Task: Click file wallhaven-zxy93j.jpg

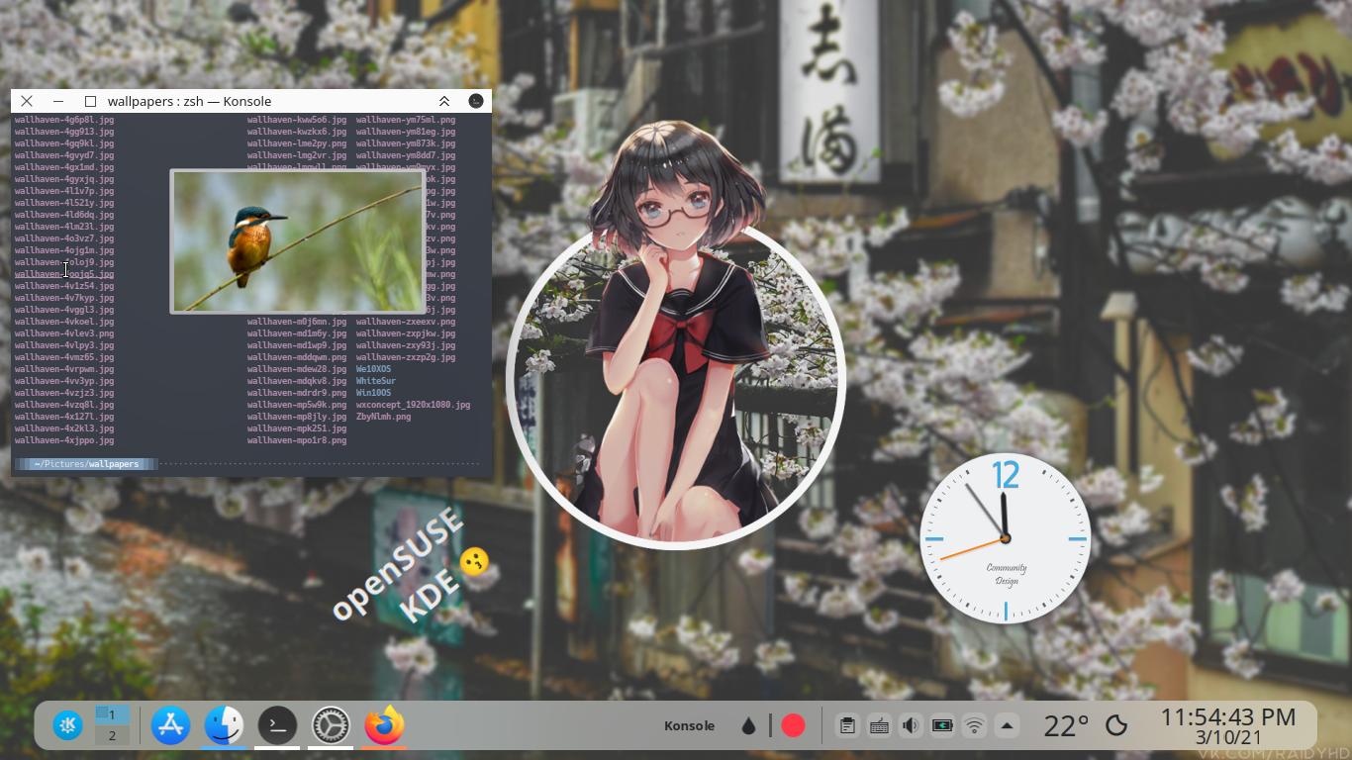Action: pos(406,345)
